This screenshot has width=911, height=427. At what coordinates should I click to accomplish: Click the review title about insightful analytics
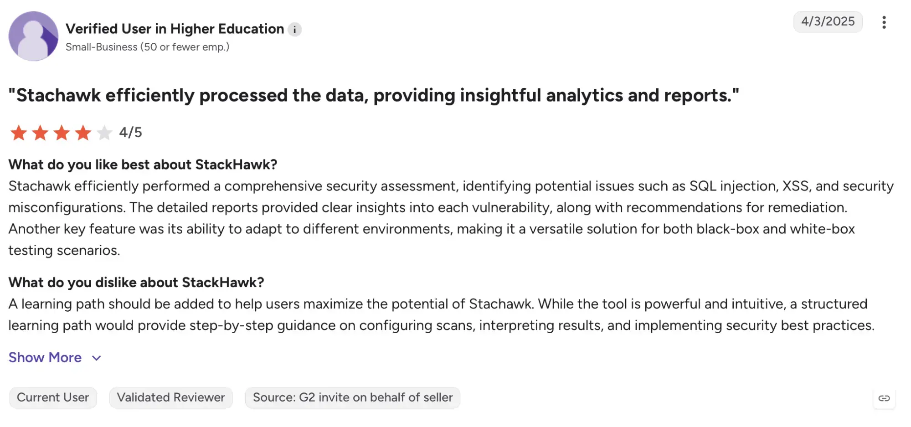pyautogui.click(x=374, y=96)
